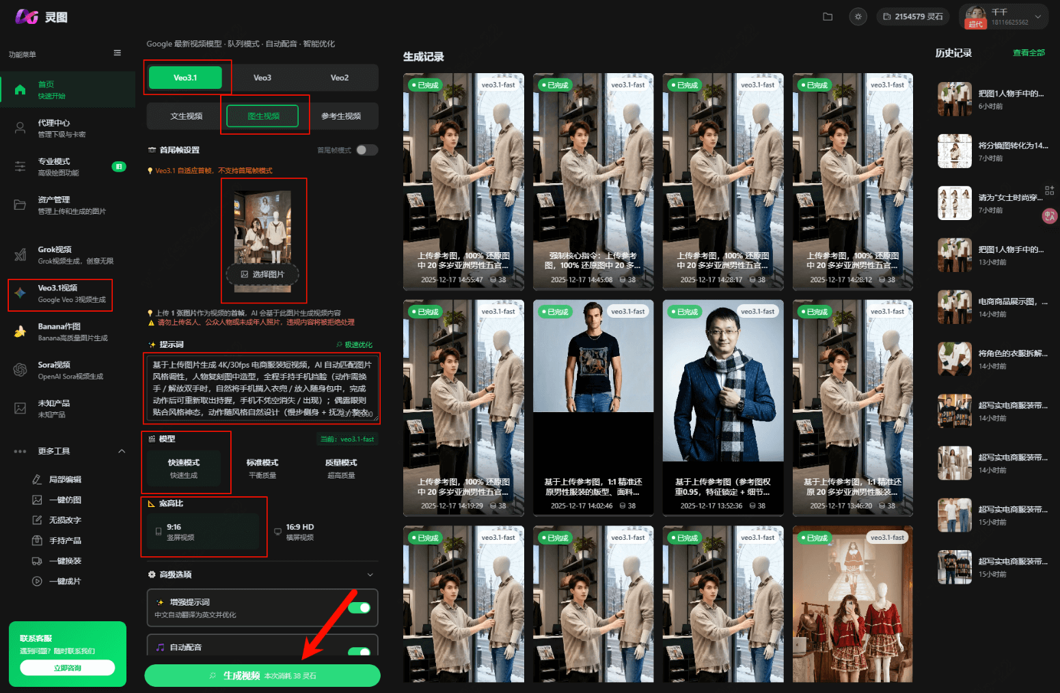The height and width of the screenshot is (693, 1060).
Task: Click the sidebar menu collapse icon
Action: [x=118, y=53]
